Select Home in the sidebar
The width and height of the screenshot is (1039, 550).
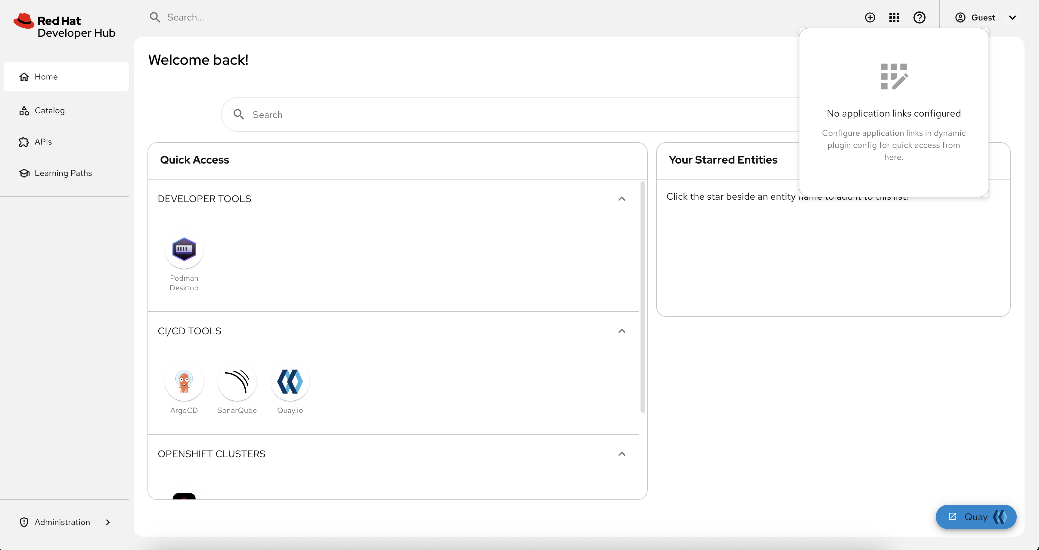(x=46, y=77)
